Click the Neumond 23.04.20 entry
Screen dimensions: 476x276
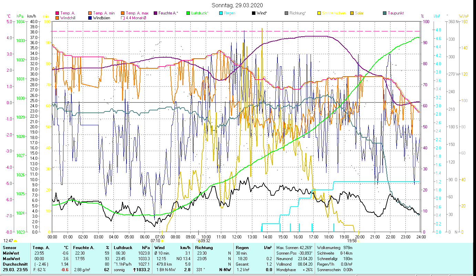point(294,258)
